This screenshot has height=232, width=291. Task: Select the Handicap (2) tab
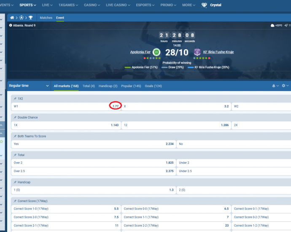[x=108, y=86]
